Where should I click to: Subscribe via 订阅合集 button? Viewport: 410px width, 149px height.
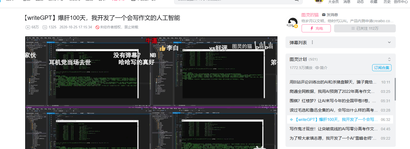tap(382, 68)
